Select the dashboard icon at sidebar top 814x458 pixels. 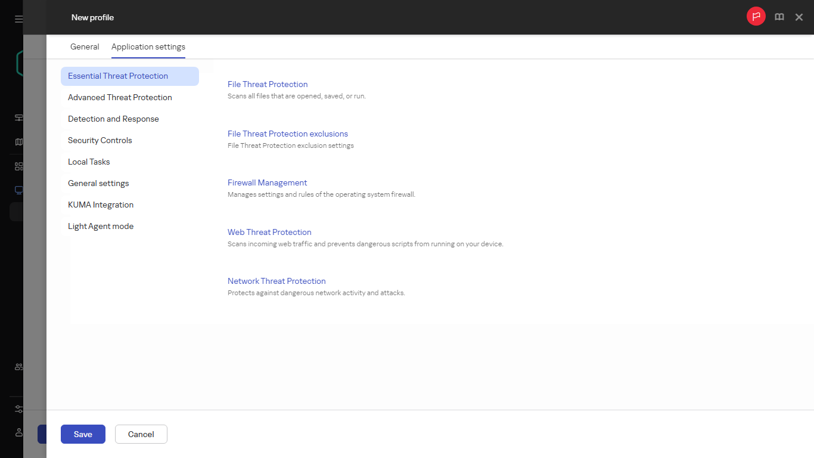coord(18,117)
